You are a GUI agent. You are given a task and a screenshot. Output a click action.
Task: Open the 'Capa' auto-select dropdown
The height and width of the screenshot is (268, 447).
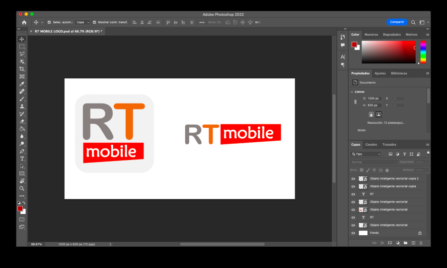pyautogui.click(x=83, y=22)
